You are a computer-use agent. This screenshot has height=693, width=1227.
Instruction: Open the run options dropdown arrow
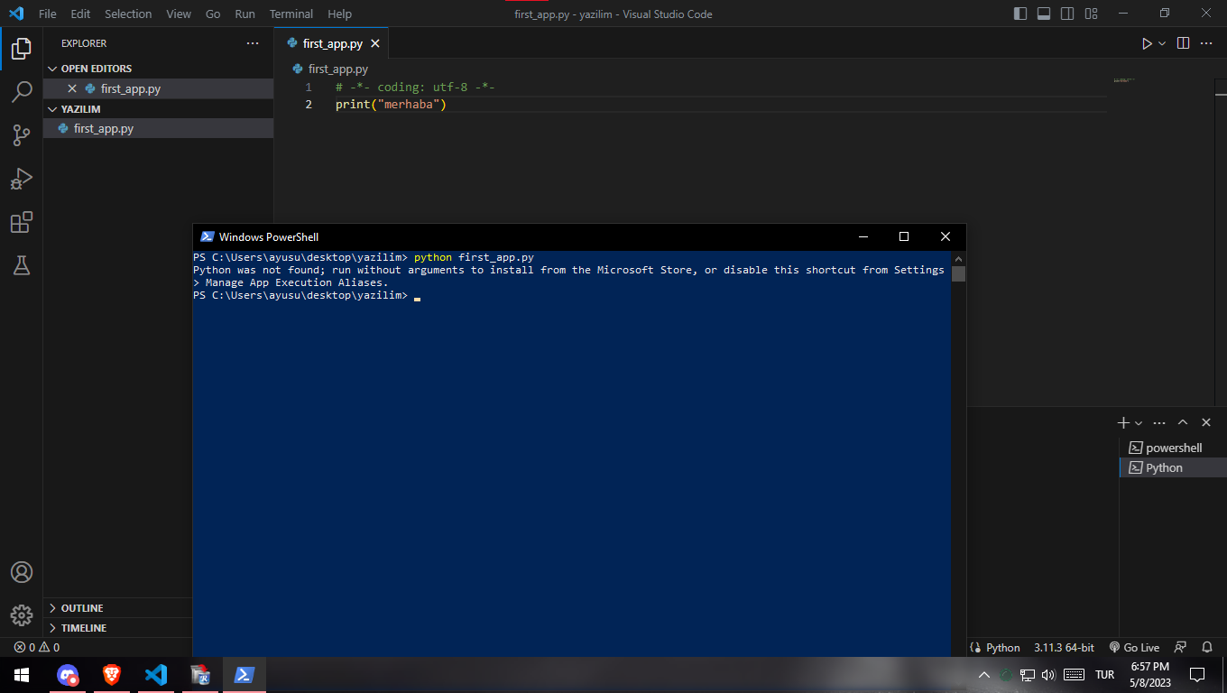[x=1162, y=43]
